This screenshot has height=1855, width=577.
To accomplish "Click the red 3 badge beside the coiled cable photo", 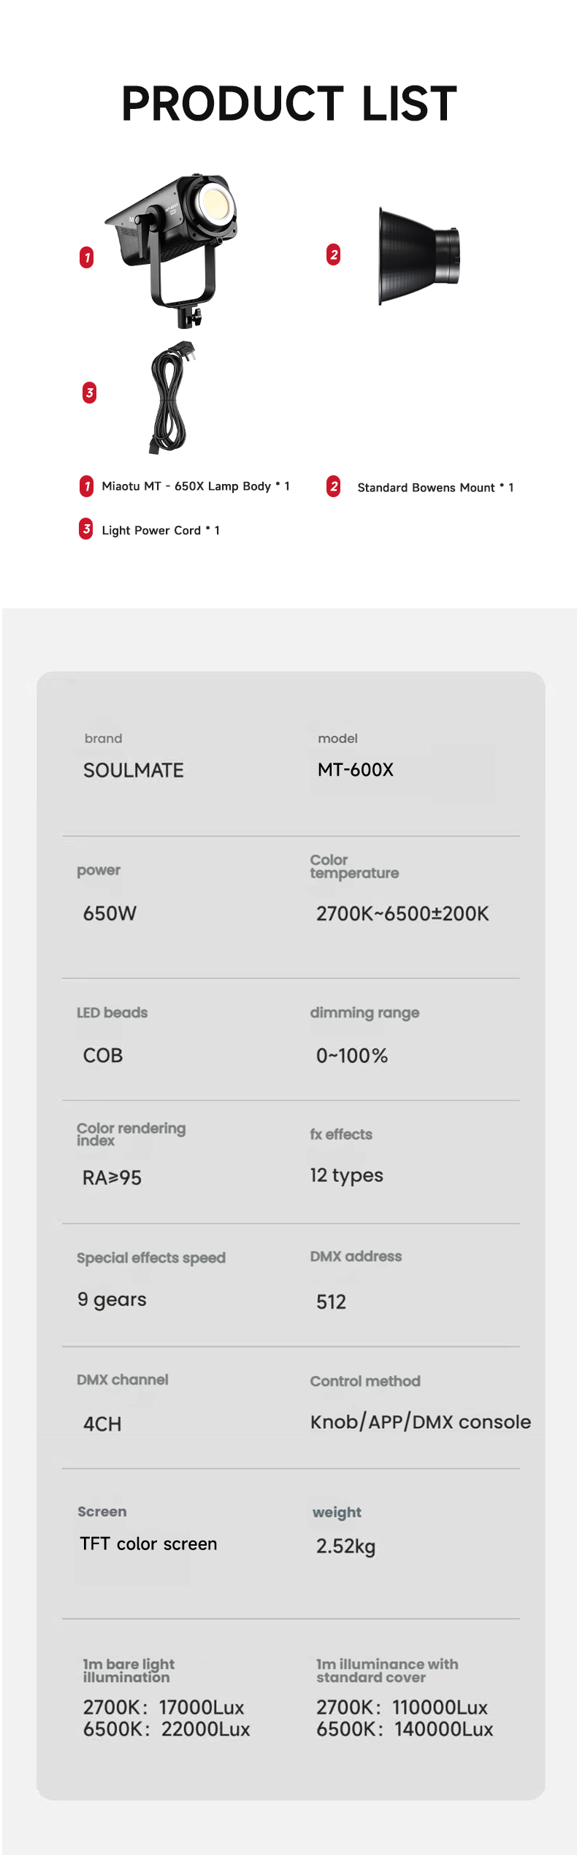I will click(x=89, y=393).
